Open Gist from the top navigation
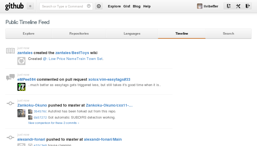This screenshot has width=257, height=146. point(127,6)
